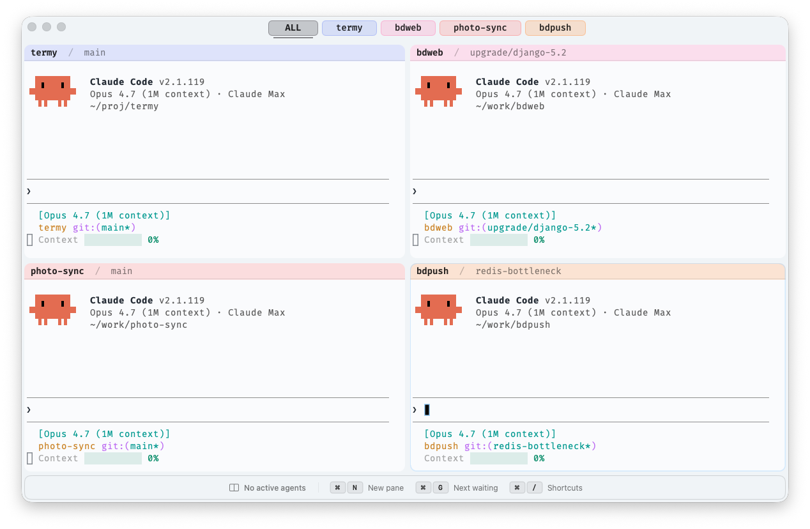Click the New pane label
810x529 pixels.
pyautogui.click(x=386, y=487)
